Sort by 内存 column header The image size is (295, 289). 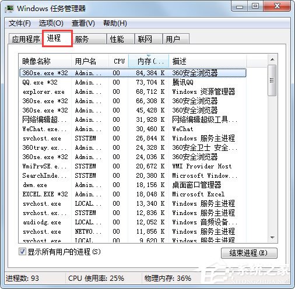149,61
